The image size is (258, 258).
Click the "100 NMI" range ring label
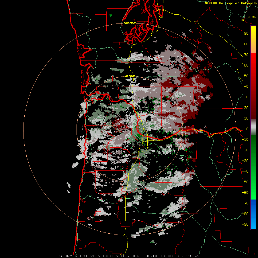(130, 23)
